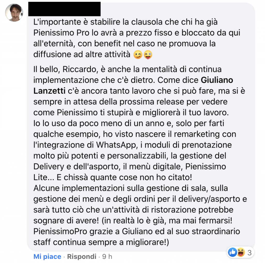
Task: Click the text 'delivery/asporto' in the comment
Action: [x=209, y=199]
